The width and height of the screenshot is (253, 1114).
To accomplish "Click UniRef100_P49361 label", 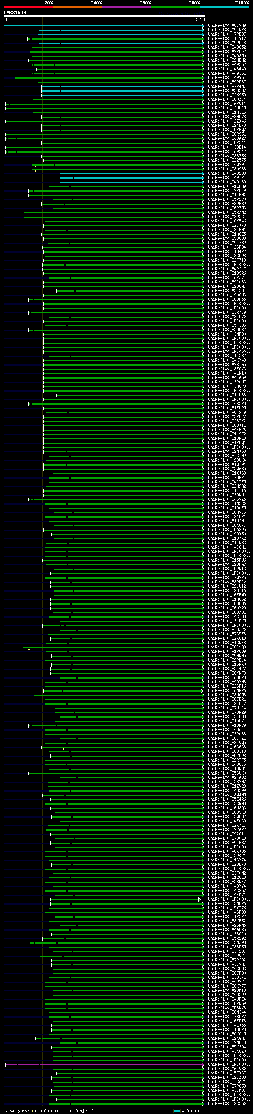I will point(227,73).
